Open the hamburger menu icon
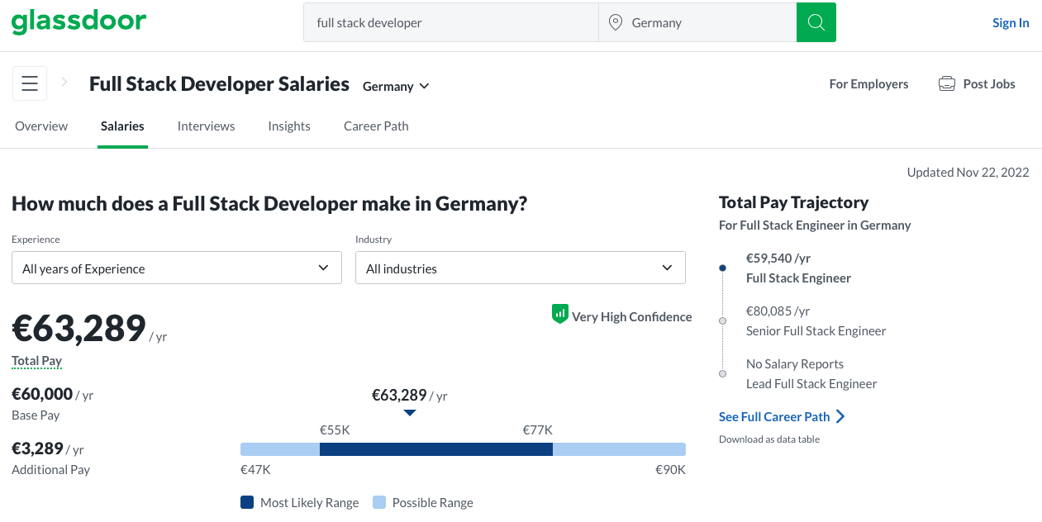 pyautogui.click(x=30, y=83)
